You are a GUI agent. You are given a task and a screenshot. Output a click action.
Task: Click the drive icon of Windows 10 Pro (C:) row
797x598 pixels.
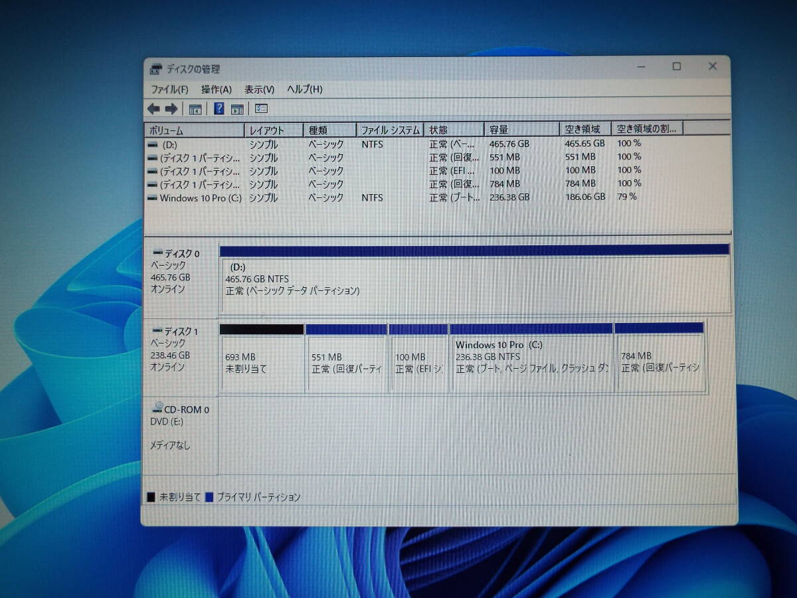(152, 198)
